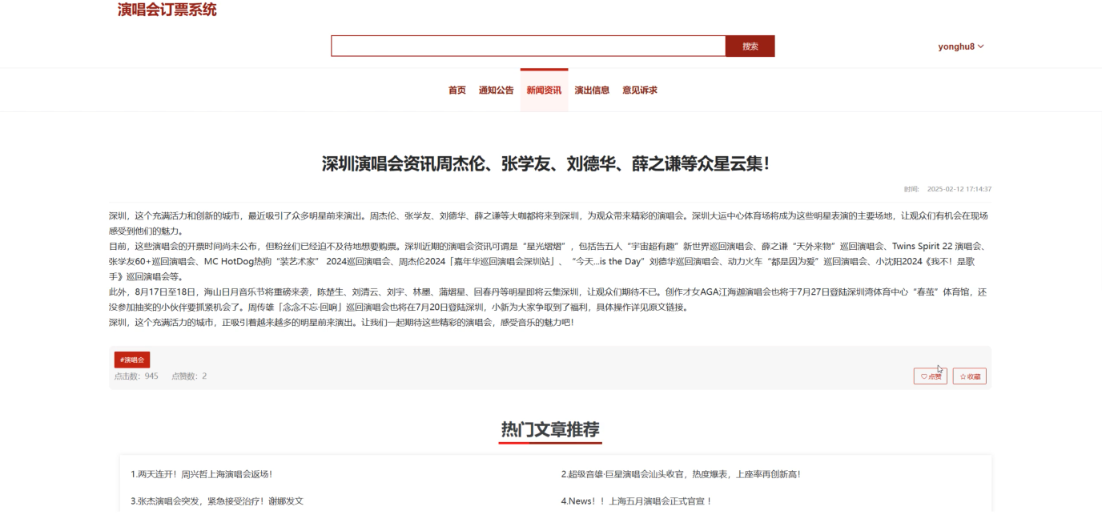Viewport: 1102px width, 527px height.
Task: Go to 首页 home tab
Action: [457, 91]
